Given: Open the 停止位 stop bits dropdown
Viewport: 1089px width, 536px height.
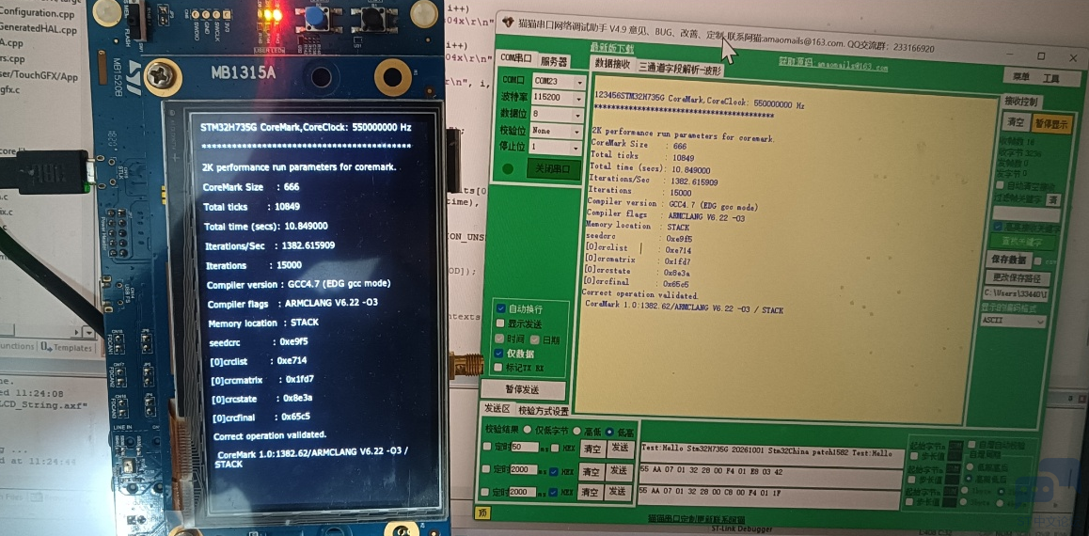Looking at the screenshot, I should [x=555, y=148].
